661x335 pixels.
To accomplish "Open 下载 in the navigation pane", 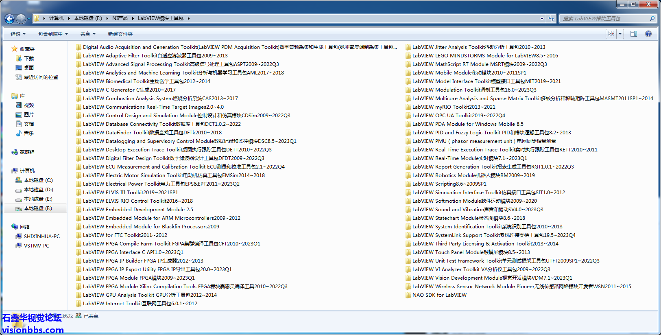I will click(x=28, y=58).
